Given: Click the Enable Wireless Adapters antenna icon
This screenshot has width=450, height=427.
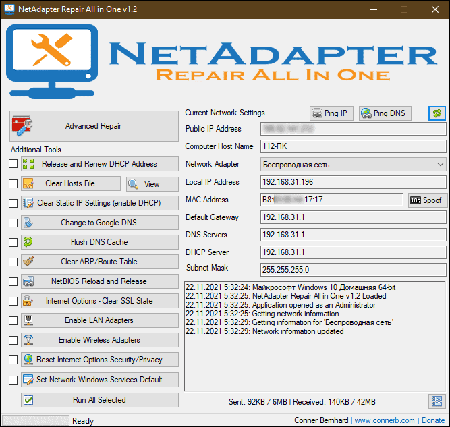Looking at the screenshot, I should 28,340.
